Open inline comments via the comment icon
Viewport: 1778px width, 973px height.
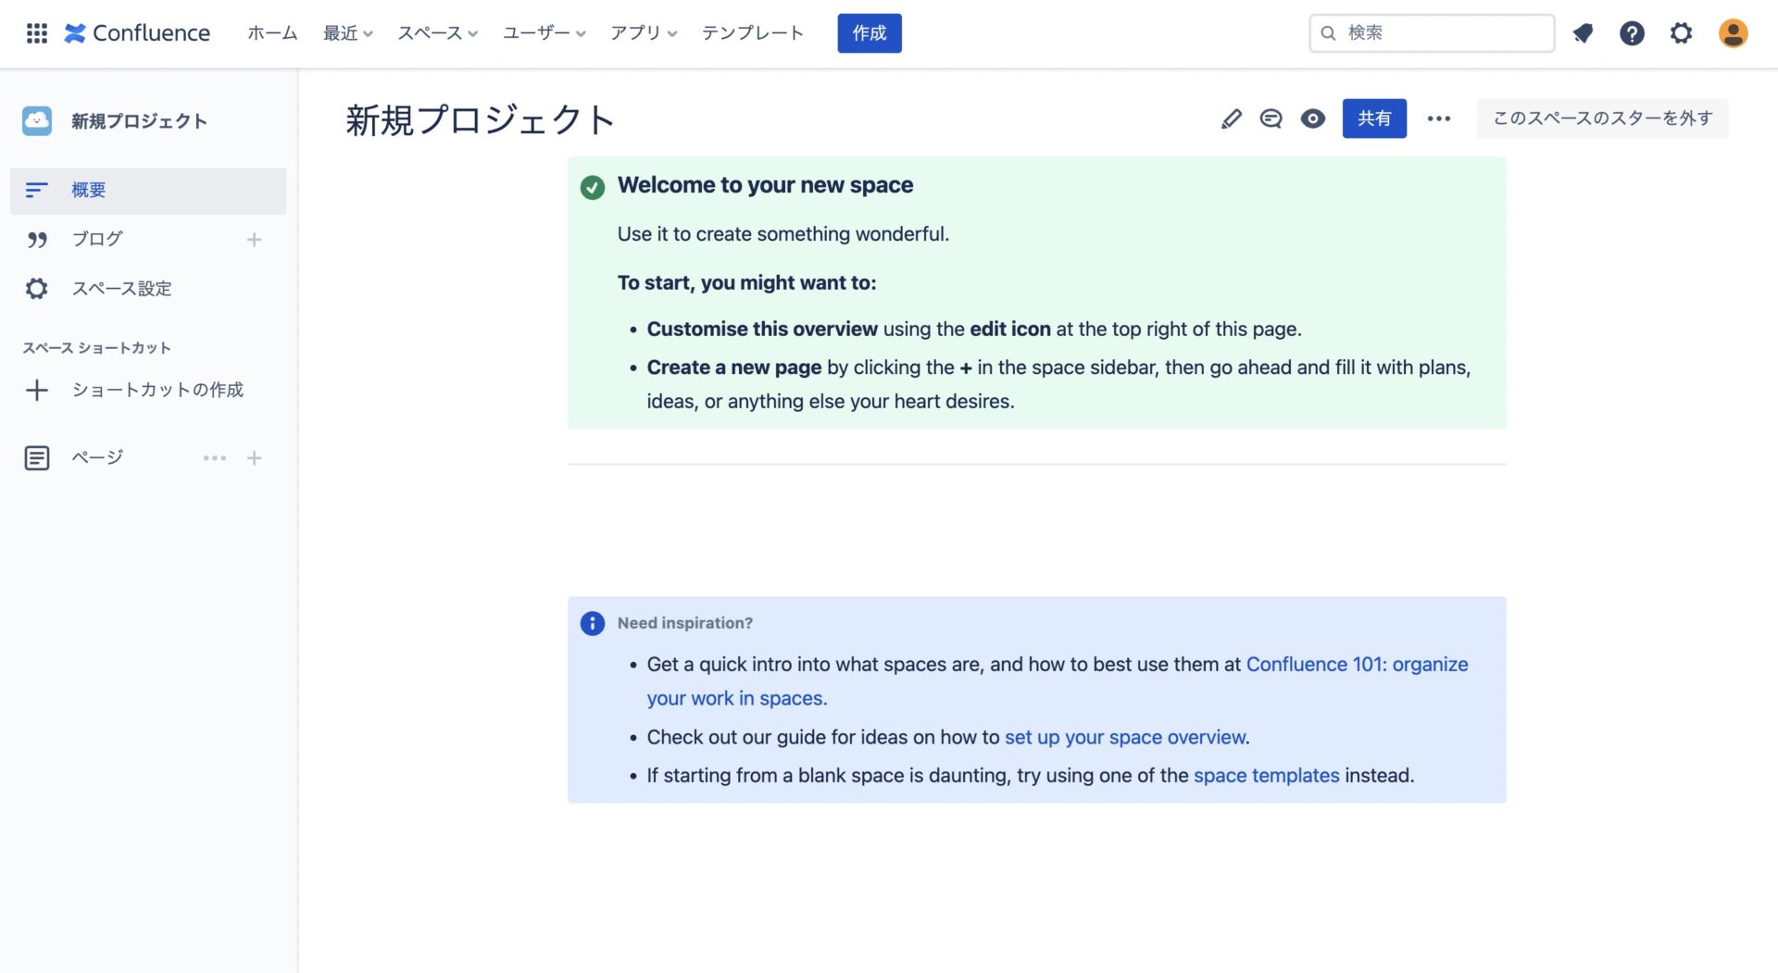(x=1271, y=119)
